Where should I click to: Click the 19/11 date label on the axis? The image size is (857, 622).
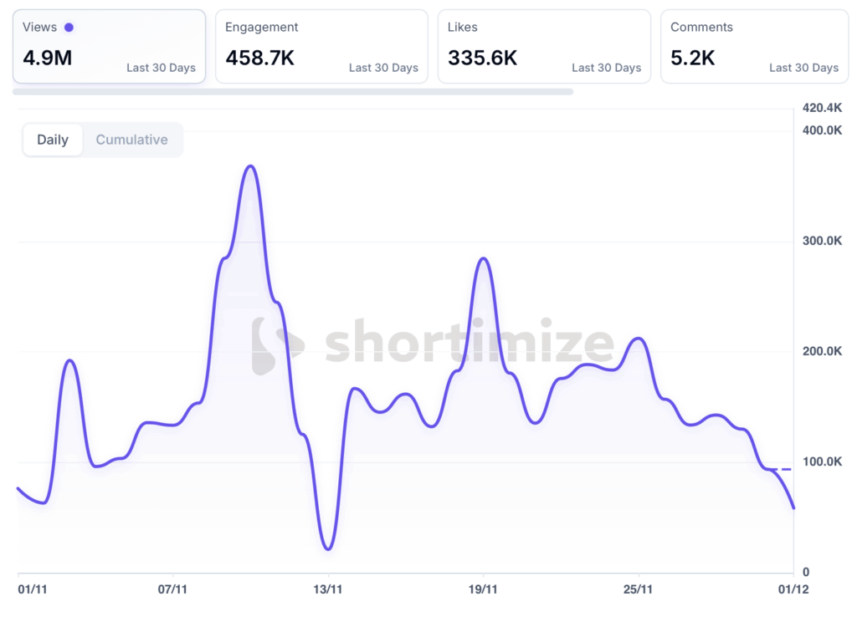point(484,589)
